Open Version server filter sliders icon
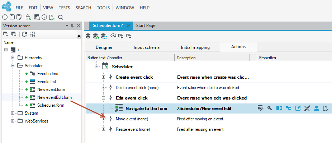Screen dimensions: 332x143 pos(33,34)
